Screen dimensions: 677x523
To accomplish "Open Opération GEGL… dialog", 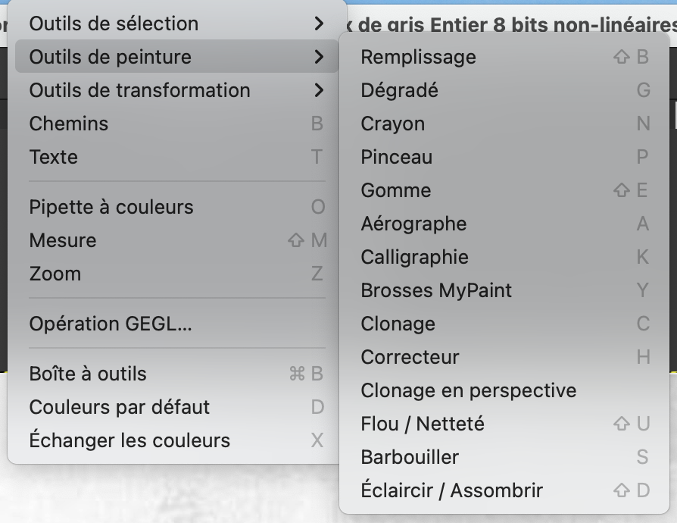I will [x=111, y=324].
